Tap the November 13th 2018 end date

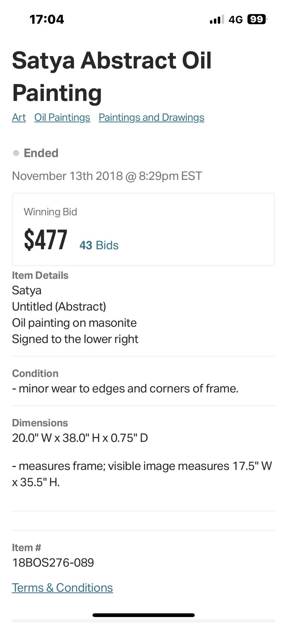pyautogui.click(x=107, y=176)
